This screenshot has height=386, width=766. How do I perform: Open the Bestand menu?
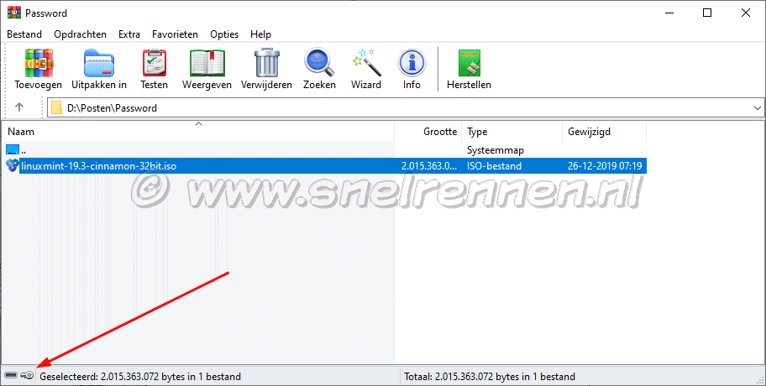pyautogui.click(x=24, y=34)
